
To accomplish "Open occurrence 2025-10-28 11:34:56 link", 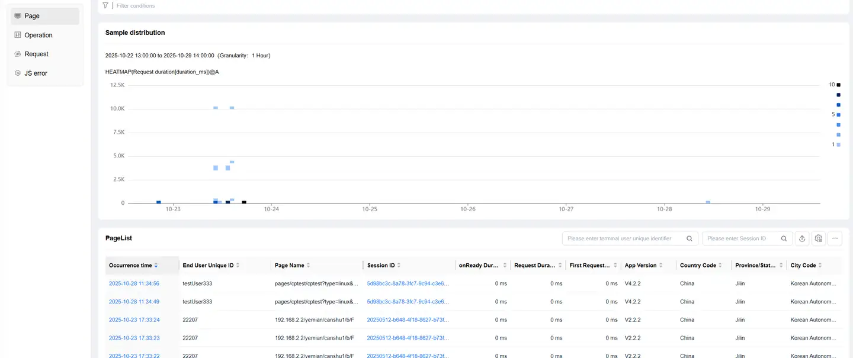I will pyautogui.click(x=134, y=283).
